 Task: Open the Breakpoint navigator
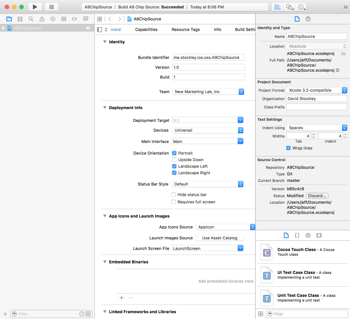[75, 19]
